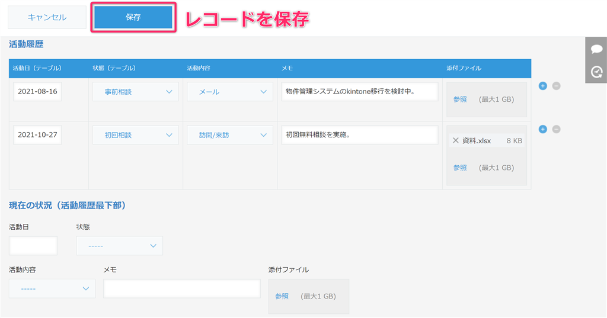
Task: Save the record with 保存 button
Action: (133, 17)
